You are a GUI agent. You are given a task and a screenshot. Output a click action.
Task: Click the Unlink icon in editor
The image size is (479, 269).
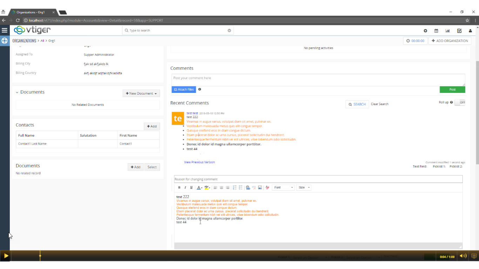254,188
